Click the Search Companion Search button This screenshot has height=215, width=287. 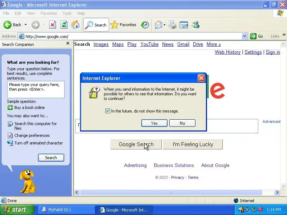[x=51, y=158]
